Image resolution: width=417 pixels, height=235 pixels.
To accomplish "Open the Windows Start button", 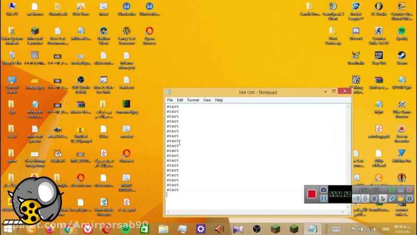I will [x=8, y=229].
